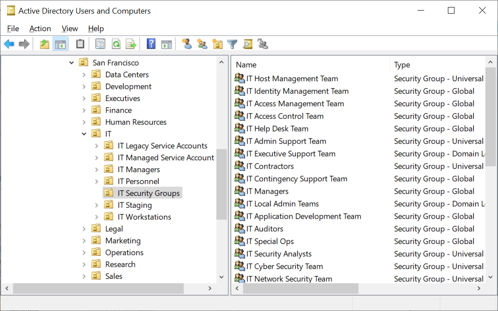Expand the Finance organizational unit
The height and width of the screenshot is (311, 498).
coord(84,110)
